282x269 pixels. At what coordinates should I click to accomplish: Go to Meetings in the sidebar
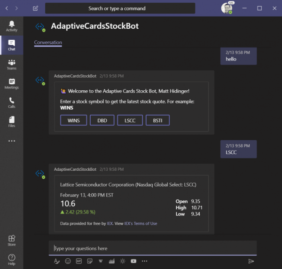point(12,84)
